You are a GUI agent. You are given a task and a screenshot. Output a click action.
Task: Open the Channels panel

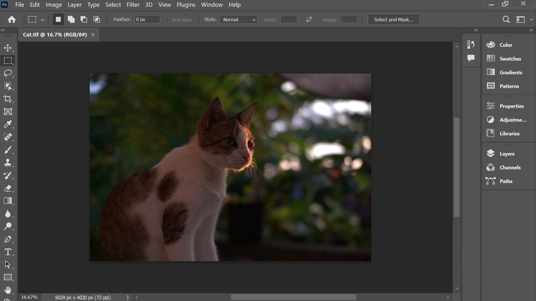[510, 167]
